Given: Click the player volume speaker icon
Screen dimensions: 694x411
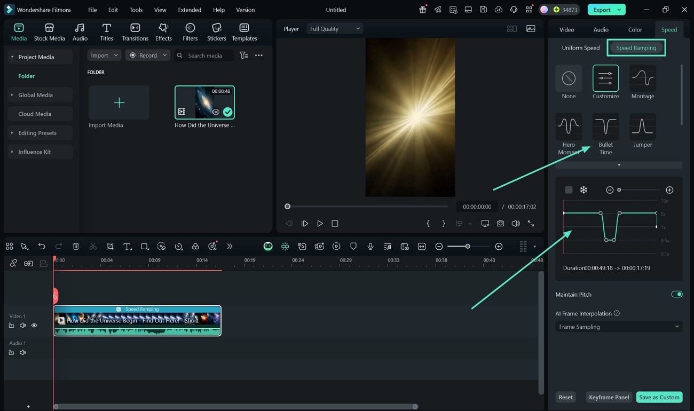Looking at the screenshot, I should click(515, 224).
